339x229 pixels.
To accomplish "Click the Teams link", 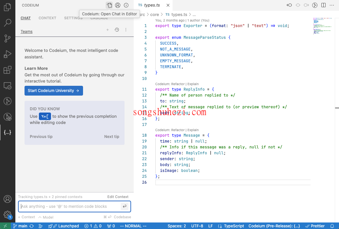I will 26,32.
